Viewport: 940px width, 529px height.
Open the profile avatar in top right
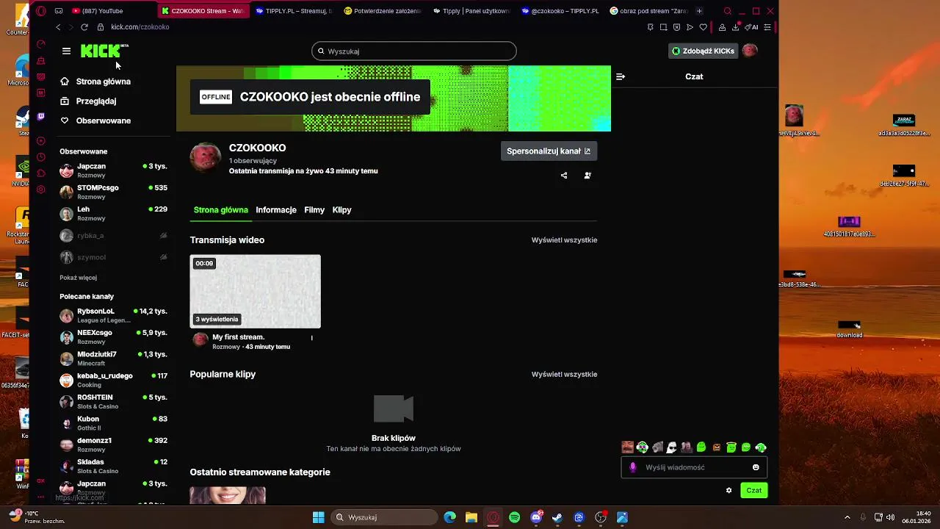(750, 51)
